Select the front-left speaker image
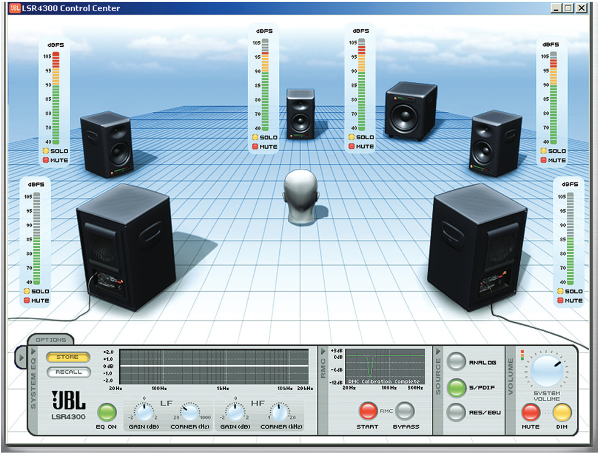This screenshot has height=453, width=598. [107, 144]
